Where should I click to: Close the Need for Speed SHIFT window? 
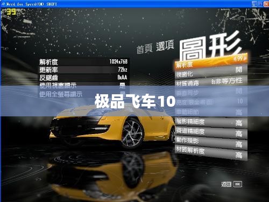[266, 4]
